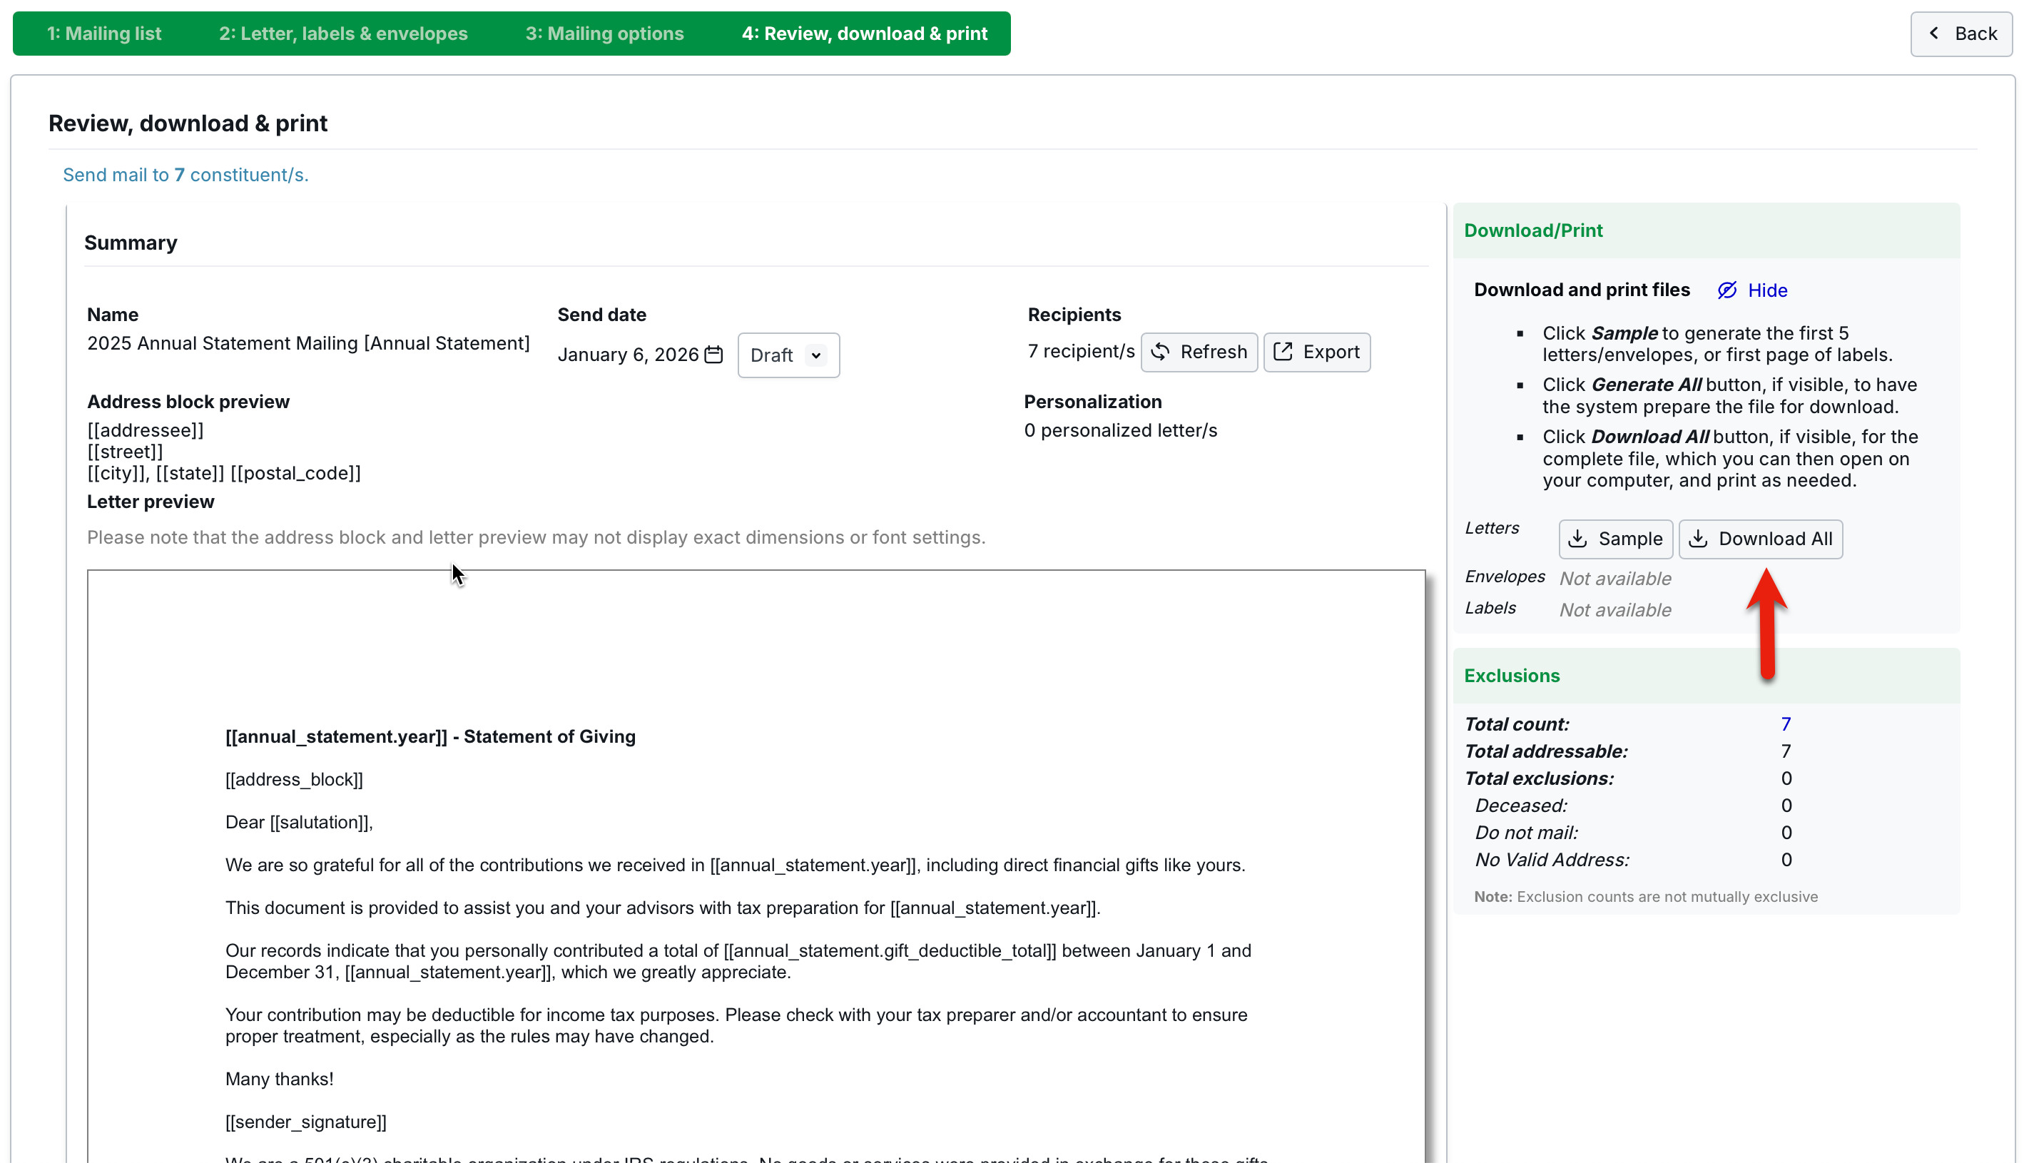Hide the download and print instructions
Image resolution: width=2029 pixels, height=1163 pixels.
1766,291
